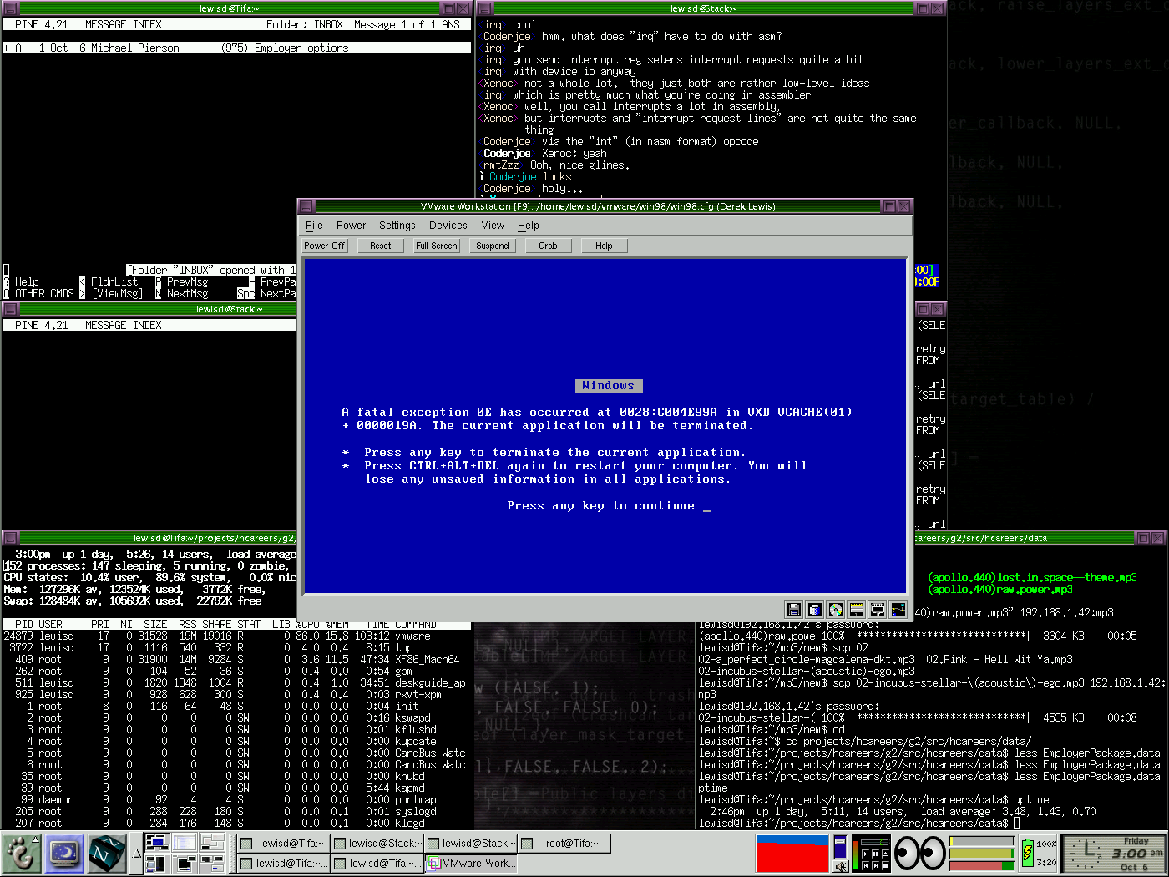
Task: Click 'Coderjoe looks' line in IRC window
Action: (530, 176)
